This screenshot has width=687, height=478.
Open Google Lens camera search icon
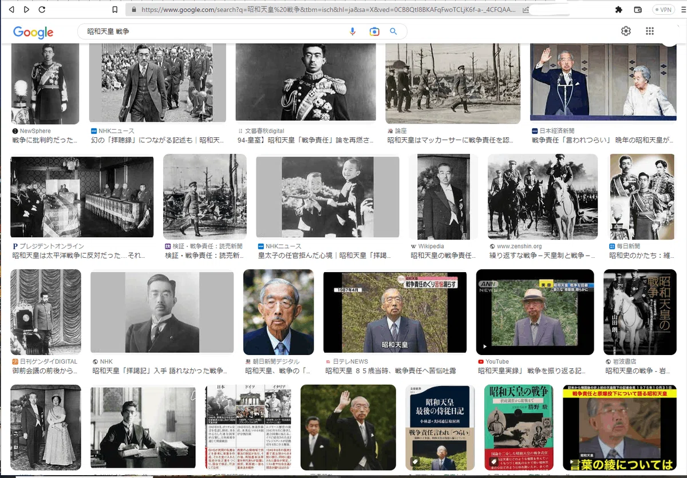point(374,31)
